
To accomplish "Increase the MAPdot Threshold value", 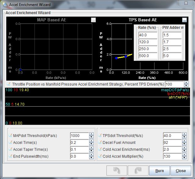I will click(91, 134).
